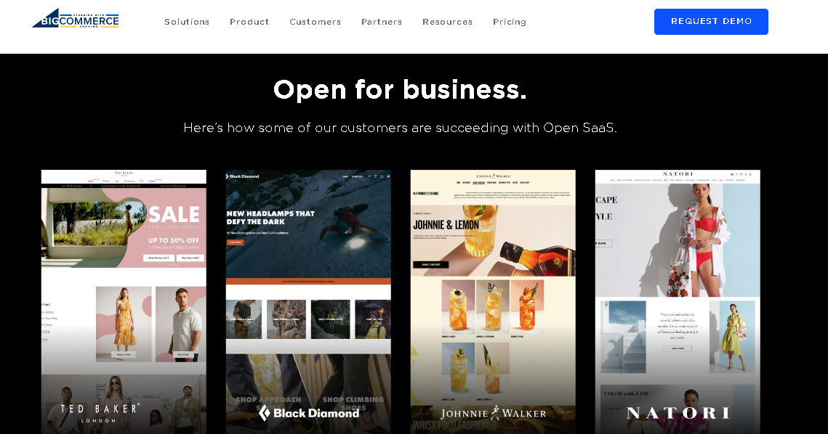
Task: Click the Johnnie Walker striding man logo
Action: (x=495, y=413)
